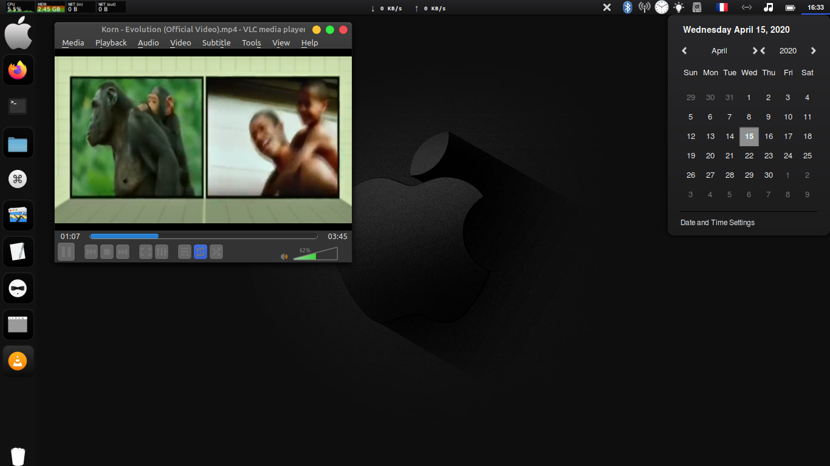The height and width of the screenshot is (466, 830).
Task: Open the Bluetooth indicator
Action: coord(628,7)
